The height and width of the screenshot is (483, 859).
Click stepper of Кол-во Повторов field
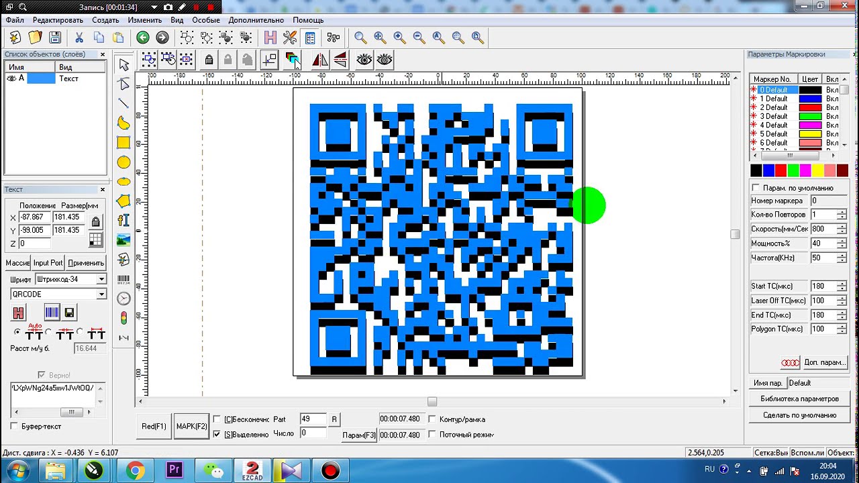(x=842, y=215)
